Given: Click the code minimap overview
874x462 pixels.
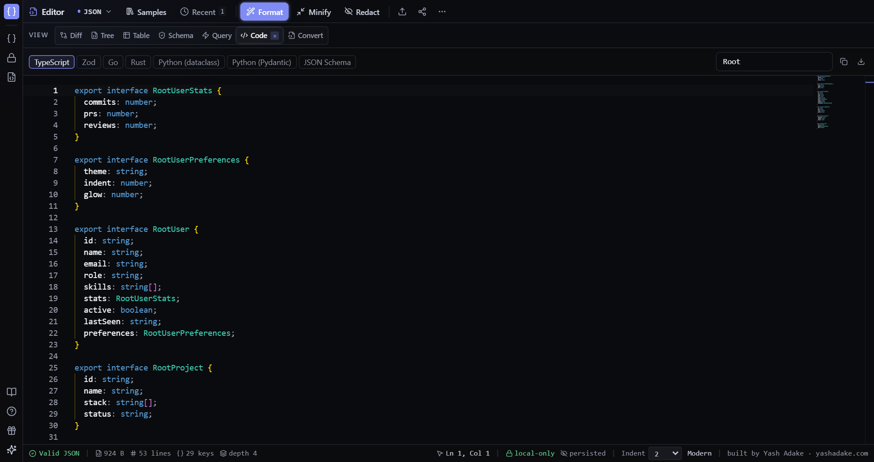Looking at the screenshot, I should point(825,103).
